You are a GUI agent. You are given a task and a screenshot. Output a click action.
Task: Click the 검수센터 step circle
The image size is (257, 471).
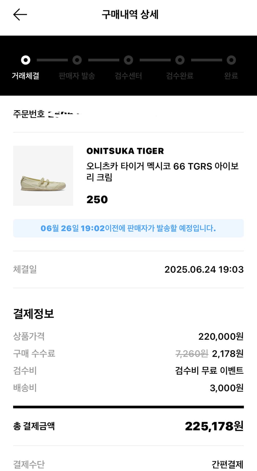pyautogui.click(x=128, y=60)
